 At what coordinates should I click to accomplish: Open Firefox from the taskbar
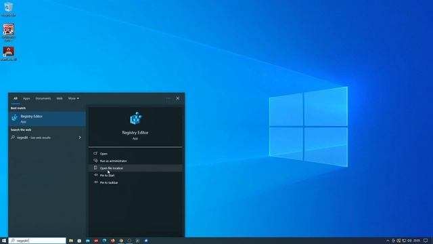click(113, 241)
